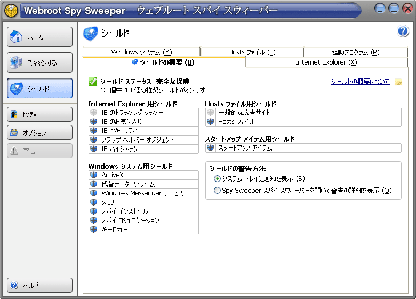The height and width of the screenshot is (299, 416).
Task: Click the shield icon for IE ハイジャック
Action: pos(93,149)
